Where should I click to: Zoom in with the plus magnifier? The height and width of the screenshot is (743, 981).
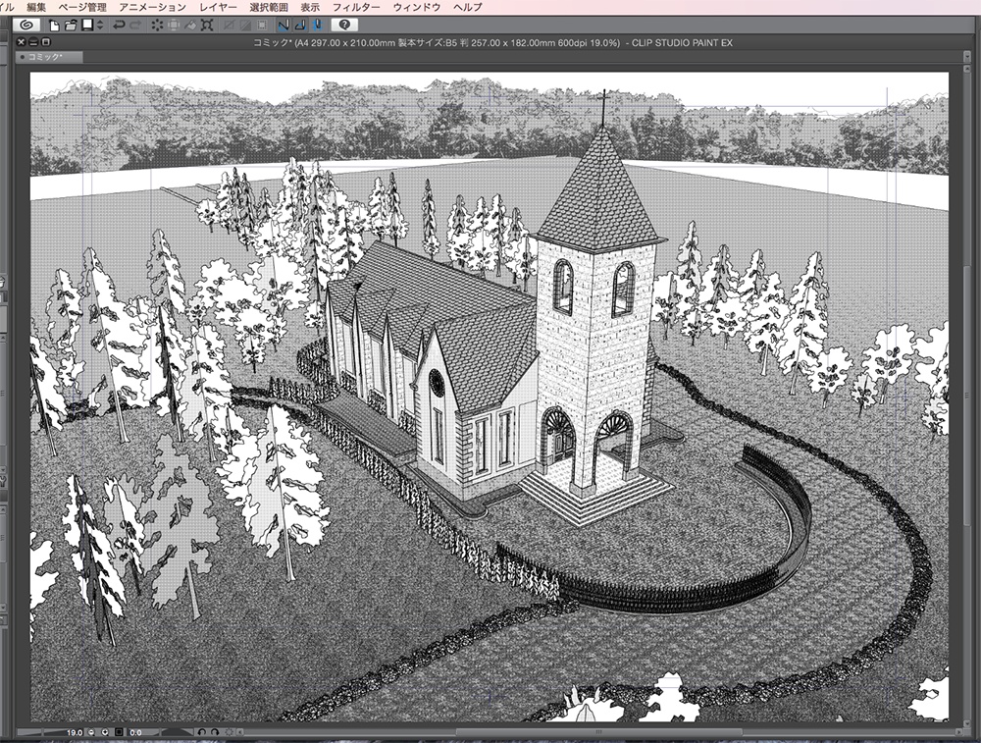point(105,732)
